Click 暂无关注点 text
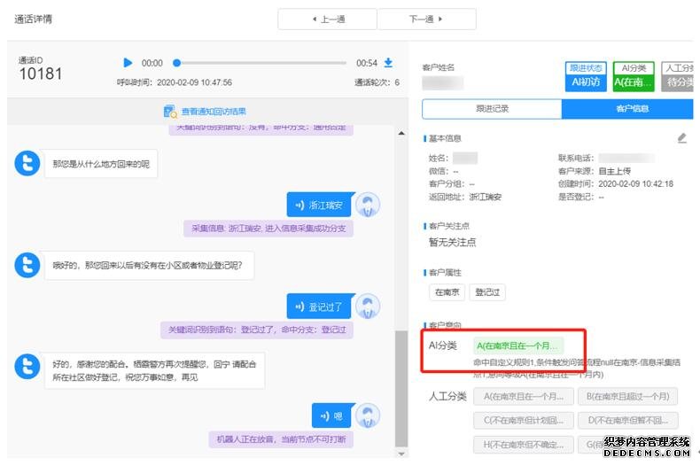Screen dimensions: 700x466 point(452,243)
